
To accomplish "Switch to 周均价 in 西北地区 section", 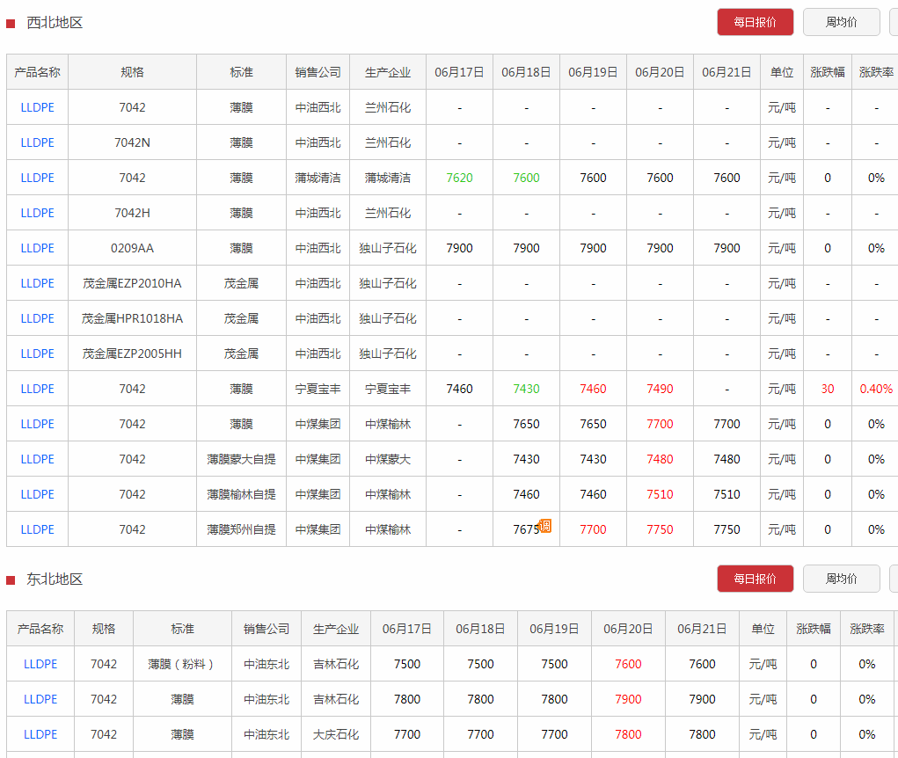I will point(841,22).
